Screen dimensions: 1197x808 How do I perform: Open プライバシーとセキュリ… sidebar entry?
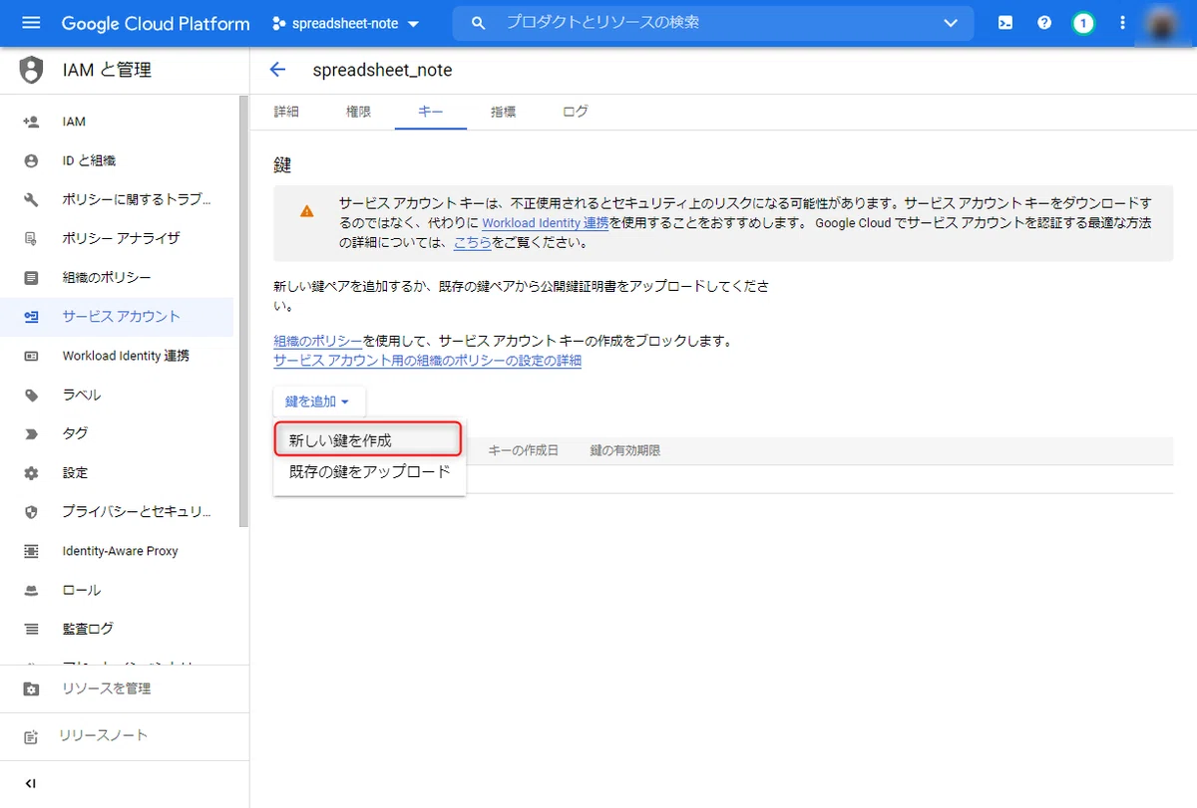click(x=137, y=512)
